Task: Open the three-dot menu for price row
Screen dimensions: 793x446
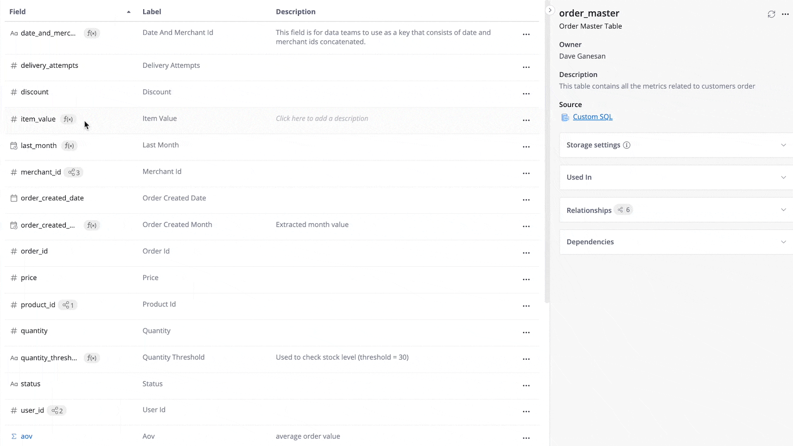Action: click(x=526, y=280)
